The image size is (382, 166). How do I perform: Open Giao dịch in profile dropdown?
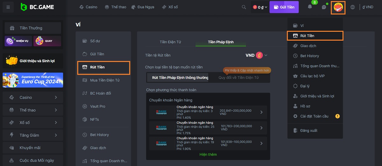[315, 46]
